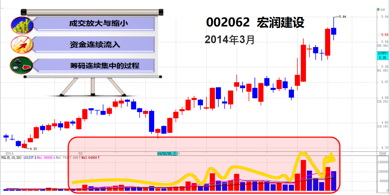390x195 pixels.
Task: Click the bar chart icon beside 成交放大与缩小
Action: 22,25
